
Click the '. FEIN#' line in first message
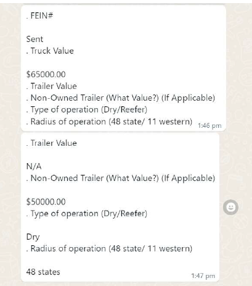pos(39,15)
